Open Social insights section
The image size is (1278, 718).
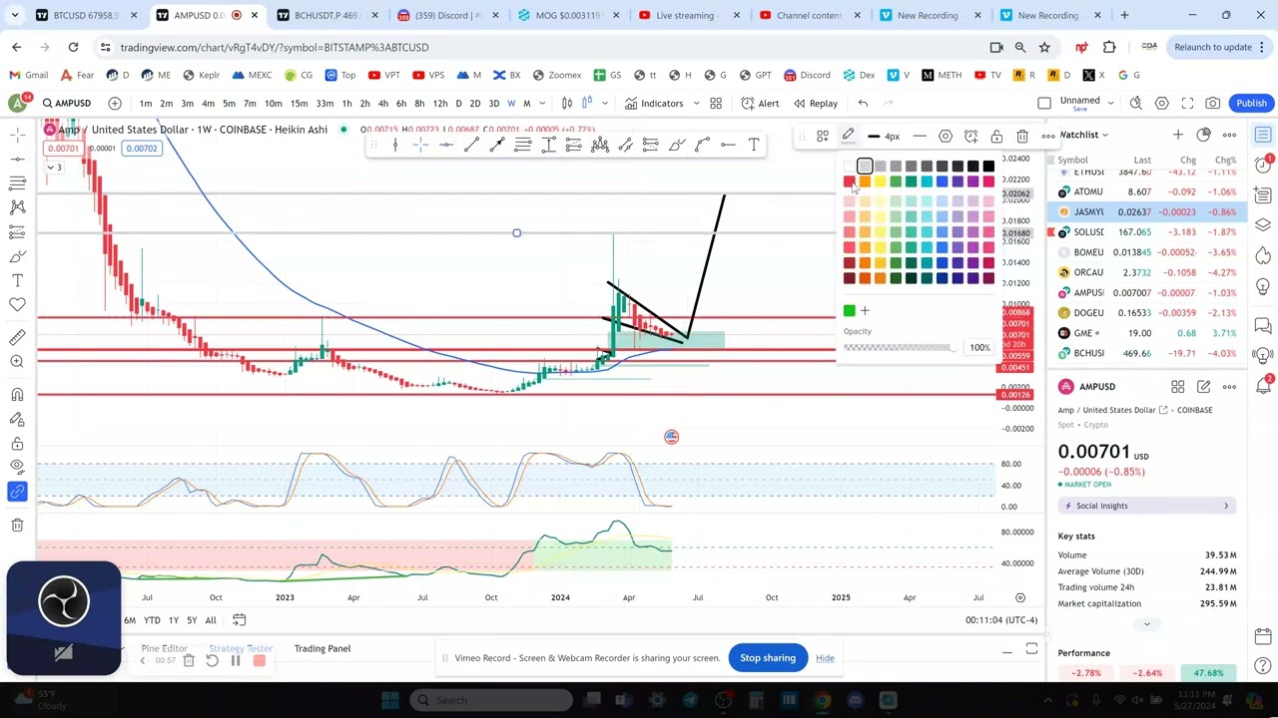(1147, 506)
